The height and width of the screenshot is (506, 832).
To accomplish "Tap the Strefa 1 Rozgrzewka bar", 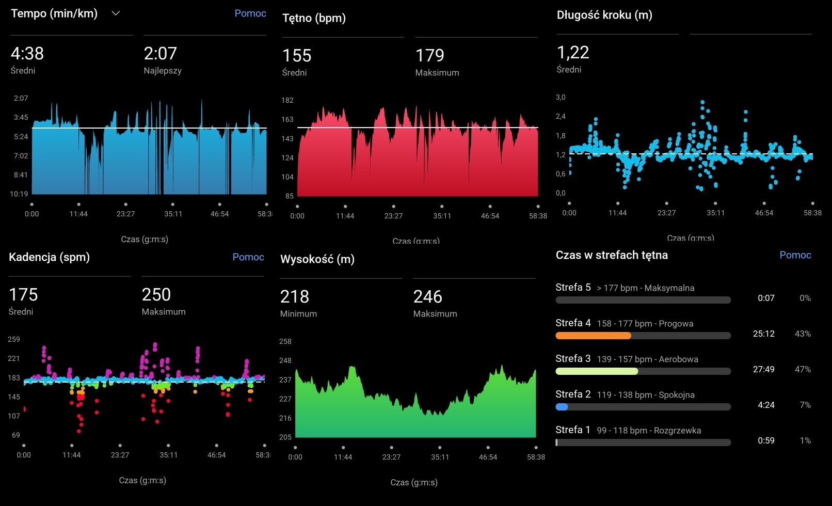I will tap(643, 442).
